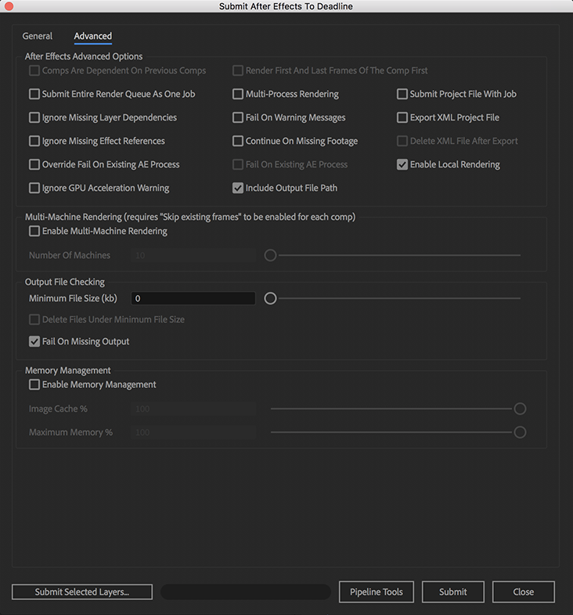The height and width of the screenshot is (615, 573).
Task: Enable Submit Entire Render Queue As One Job
Action: [34, 94]
